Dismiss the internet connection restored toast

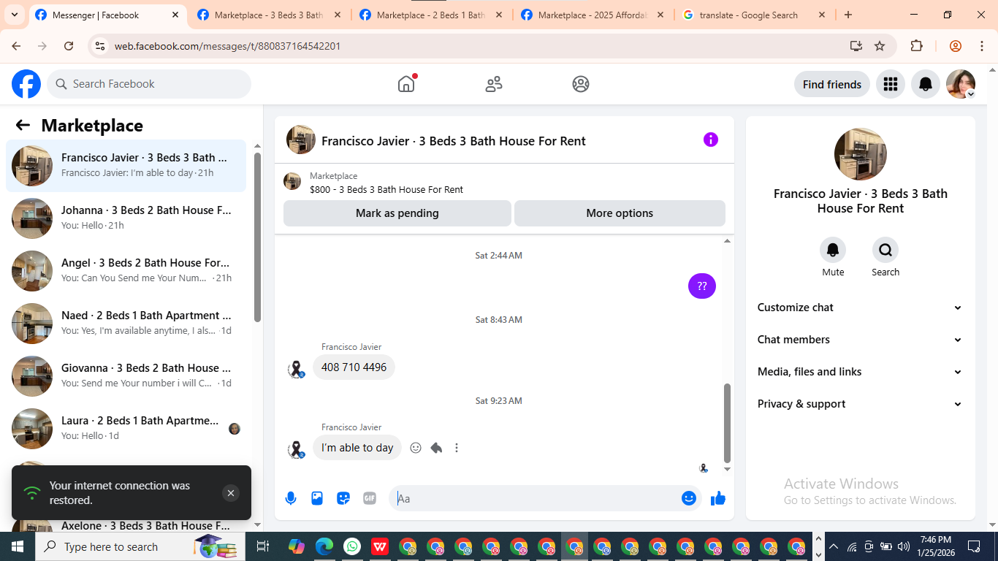[x=231, y=493]
